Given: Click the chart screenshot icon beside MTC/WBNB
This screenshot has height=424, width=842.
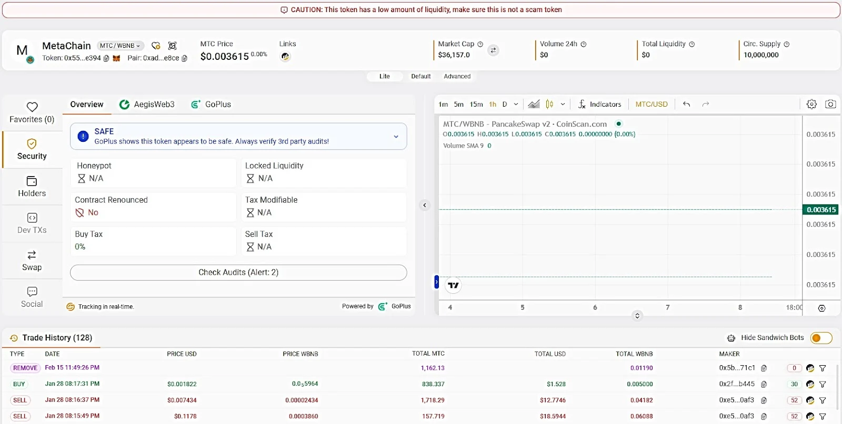Looking at the screenshot, I should [172, 46].
